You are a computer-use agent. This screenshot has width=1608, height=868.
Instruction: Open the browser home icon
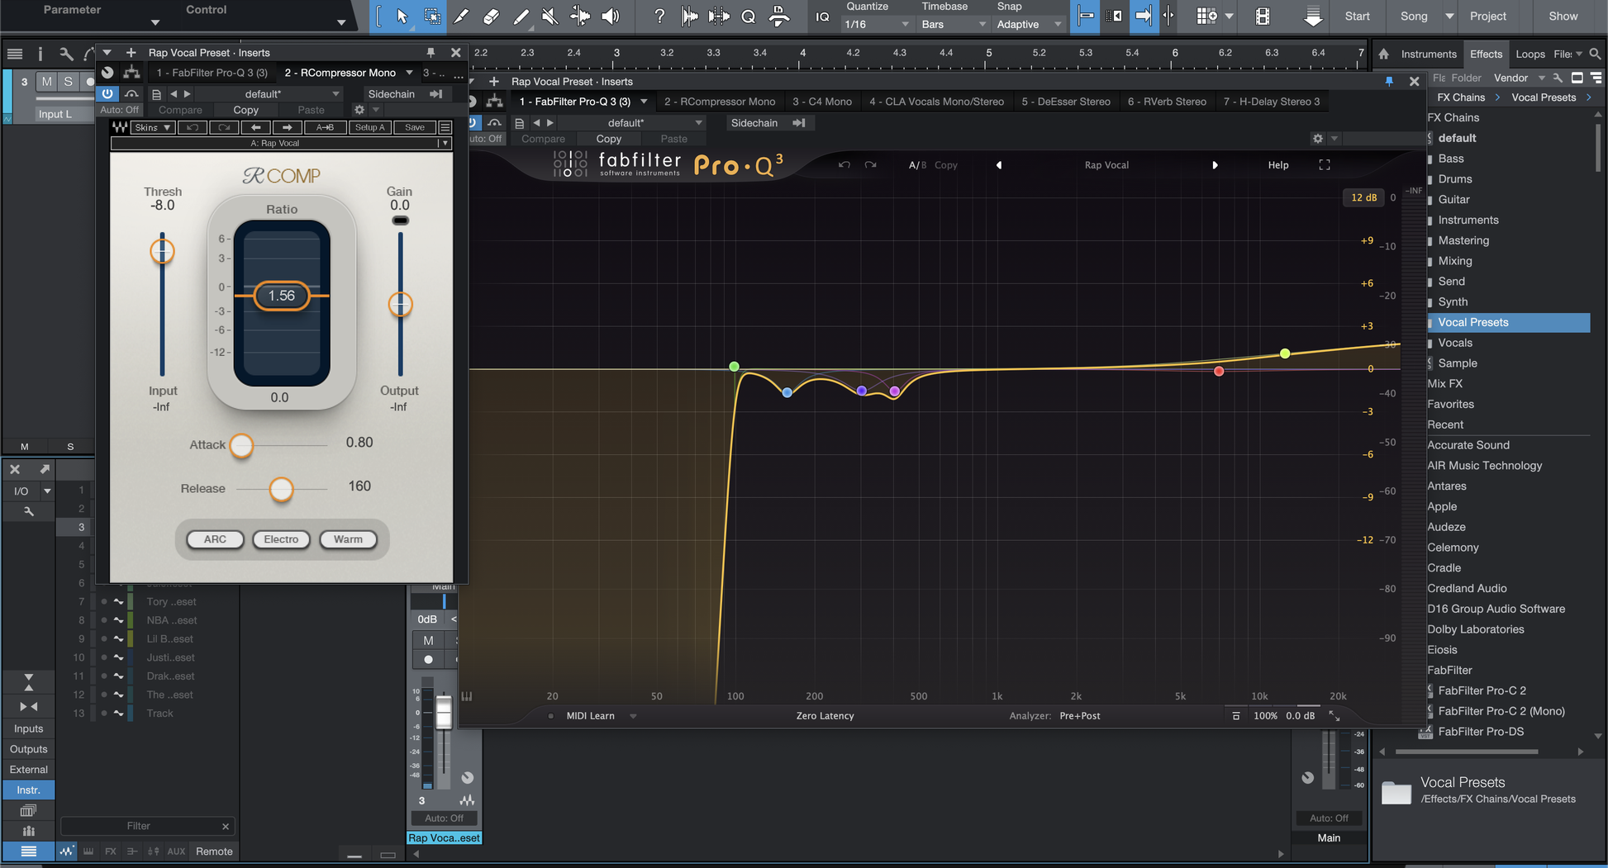(1383, 54)
